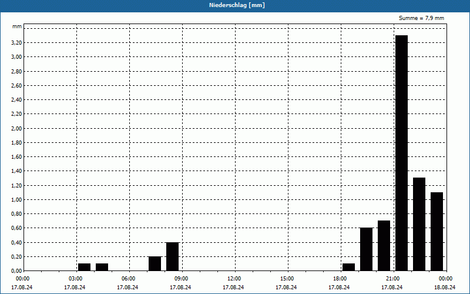Click the 0,40 y-axis value
This screenshot has width=470, height=294.
pos(16,242)
